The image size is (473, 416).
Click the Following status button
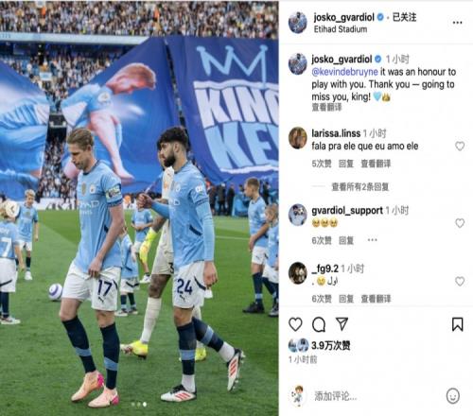pyautogui.click(x=405, y=17)
